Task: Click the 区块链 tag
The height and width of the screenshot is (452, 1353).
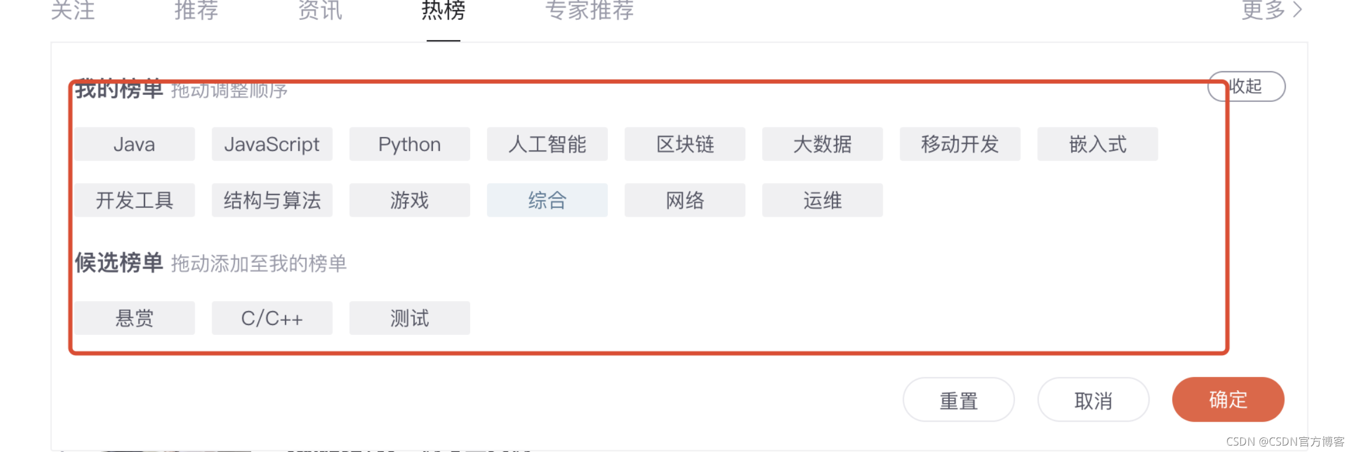Action: coord(685,144)
